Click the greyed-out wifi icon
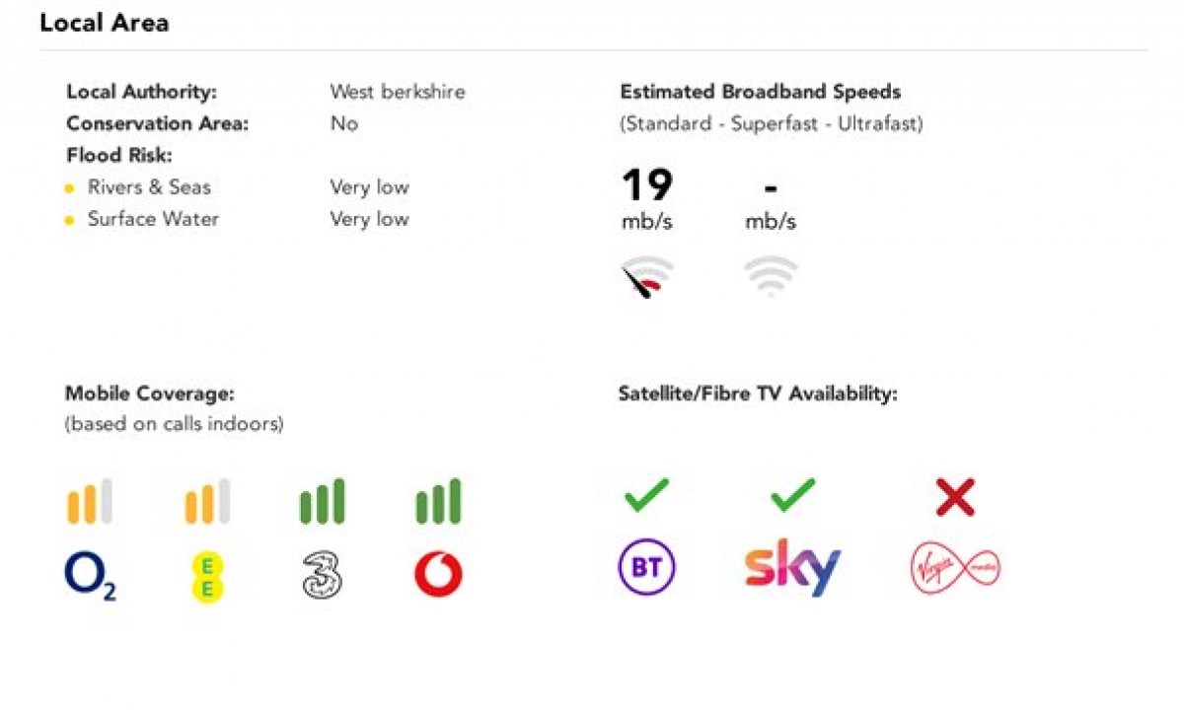This screenshot has width=1184, height=717. click(x=771, y=276)
